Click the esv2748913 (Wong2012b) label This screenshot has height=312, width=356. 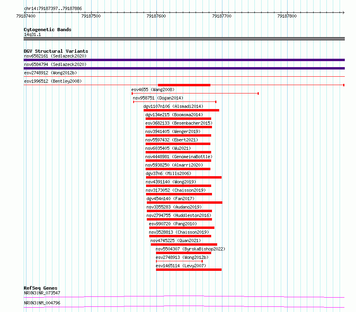(x=182, y=257)
